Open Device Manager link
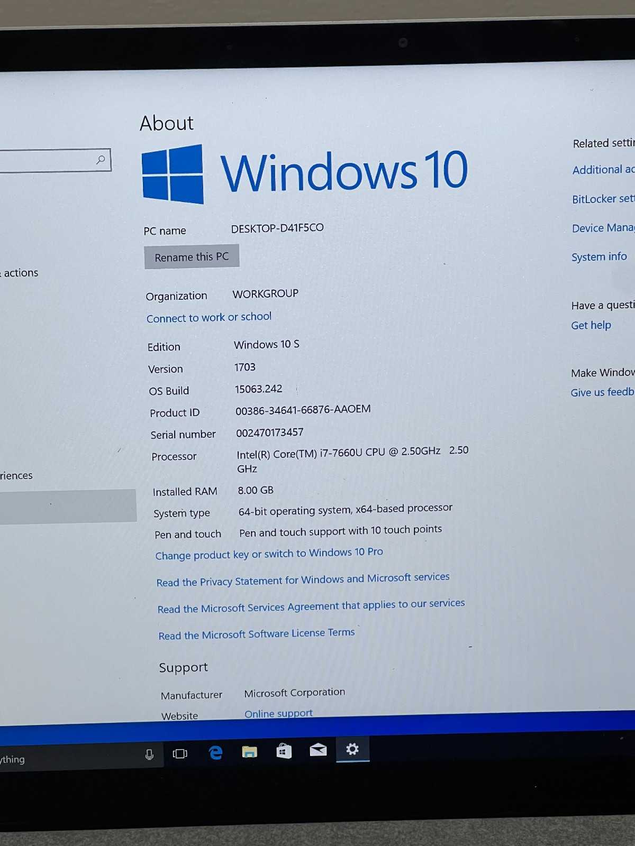Image resolution: width=635 pixels, height=846 pixels. tap(603, 228)
